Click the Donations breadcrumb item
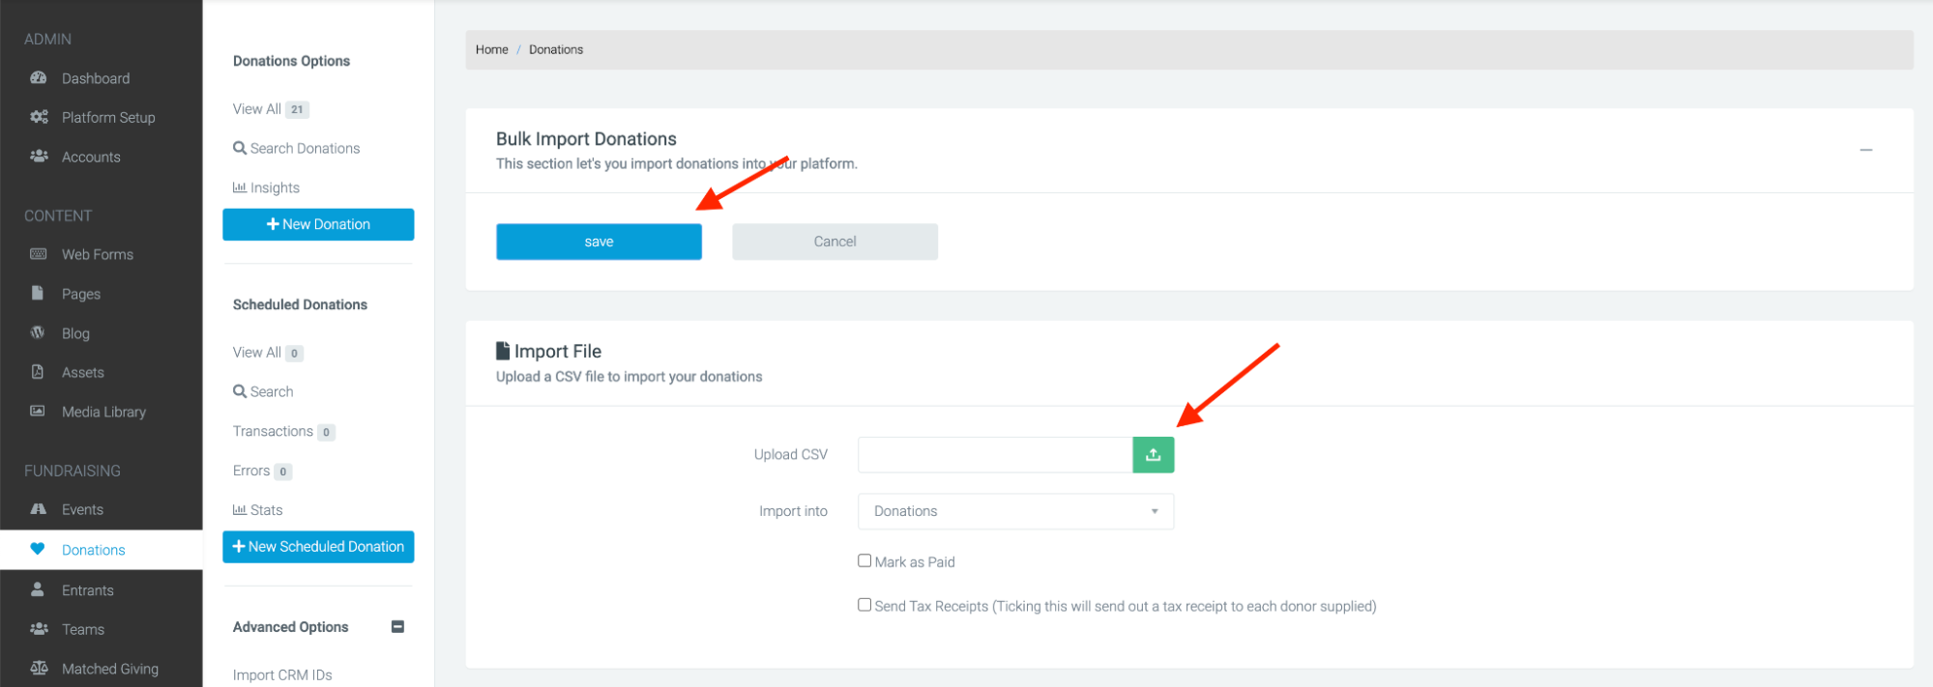The image size is (1933, 687). [x=556, y=49]
